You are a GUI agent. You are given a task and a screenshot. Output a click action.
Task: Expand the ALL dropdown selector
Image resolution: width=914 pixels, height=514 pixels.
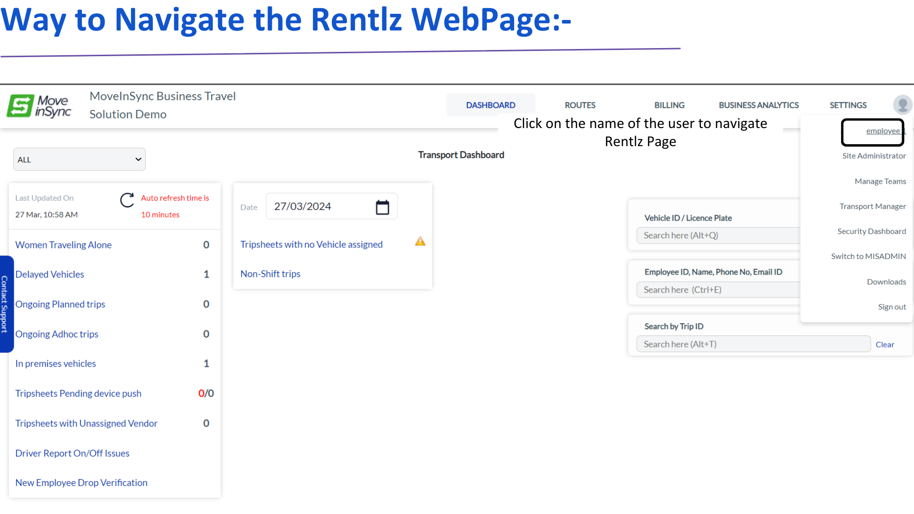click(x=79, y=159)
